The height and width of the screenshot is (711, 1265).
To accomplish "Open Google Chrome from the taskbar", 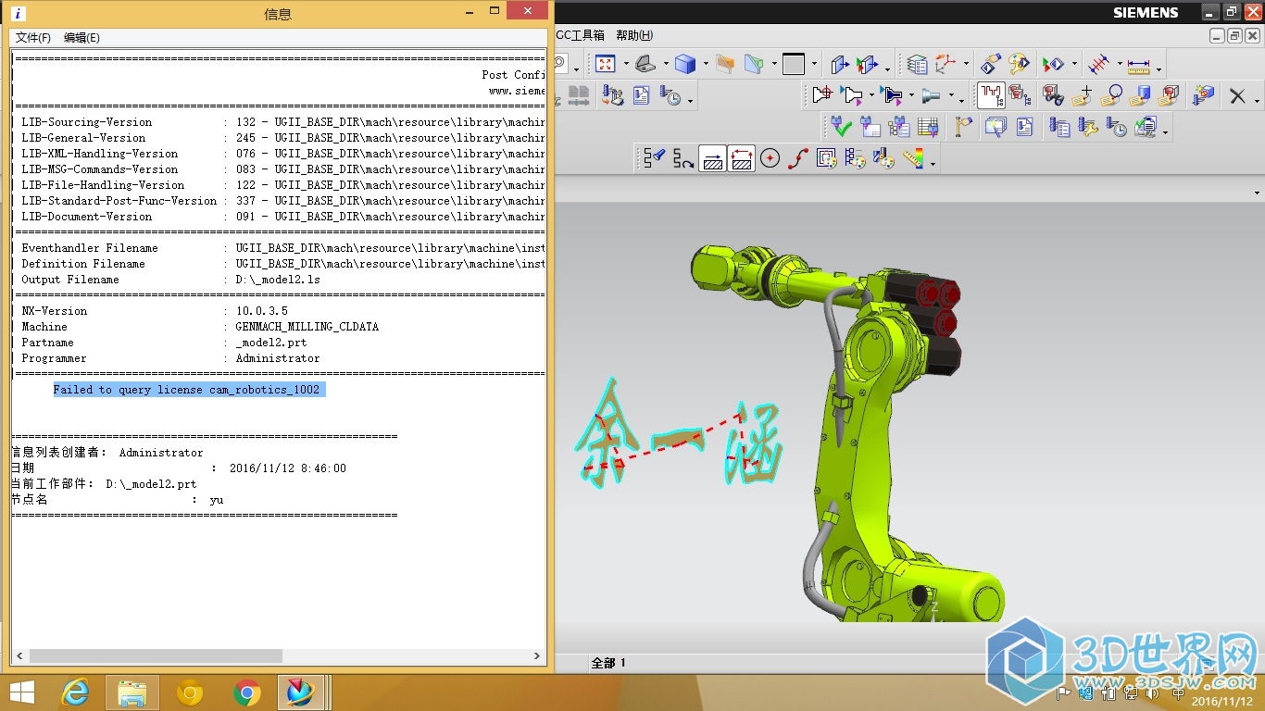I will coord(246,692).
